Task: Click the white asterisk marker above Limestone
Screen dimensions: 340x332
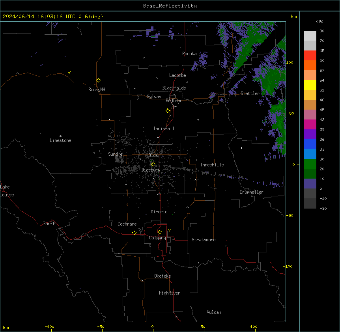Action: (60, 136)
